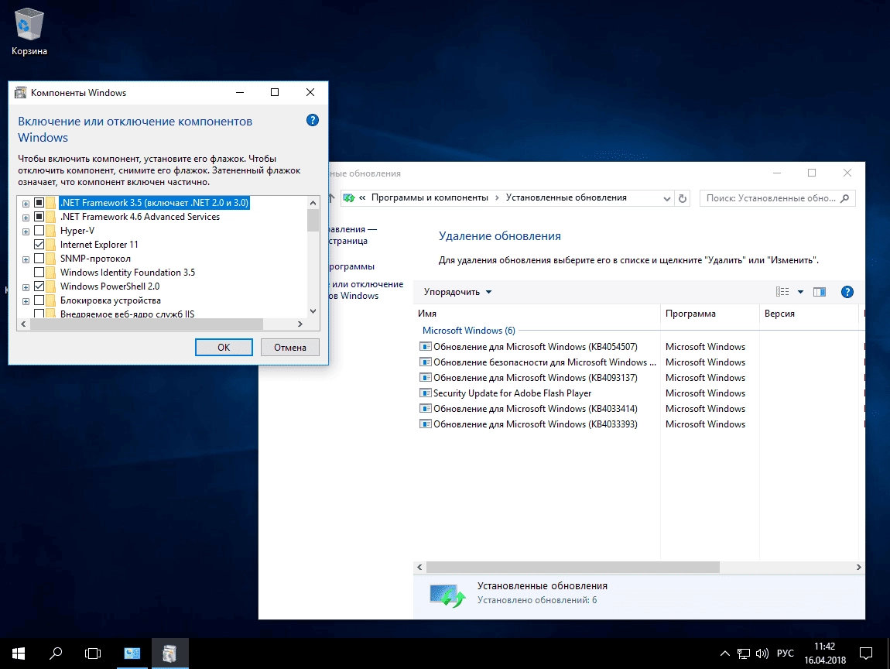Click the updates list horizontal scrollbar thumb
This screenshot has height=669, width=890.
573,567
